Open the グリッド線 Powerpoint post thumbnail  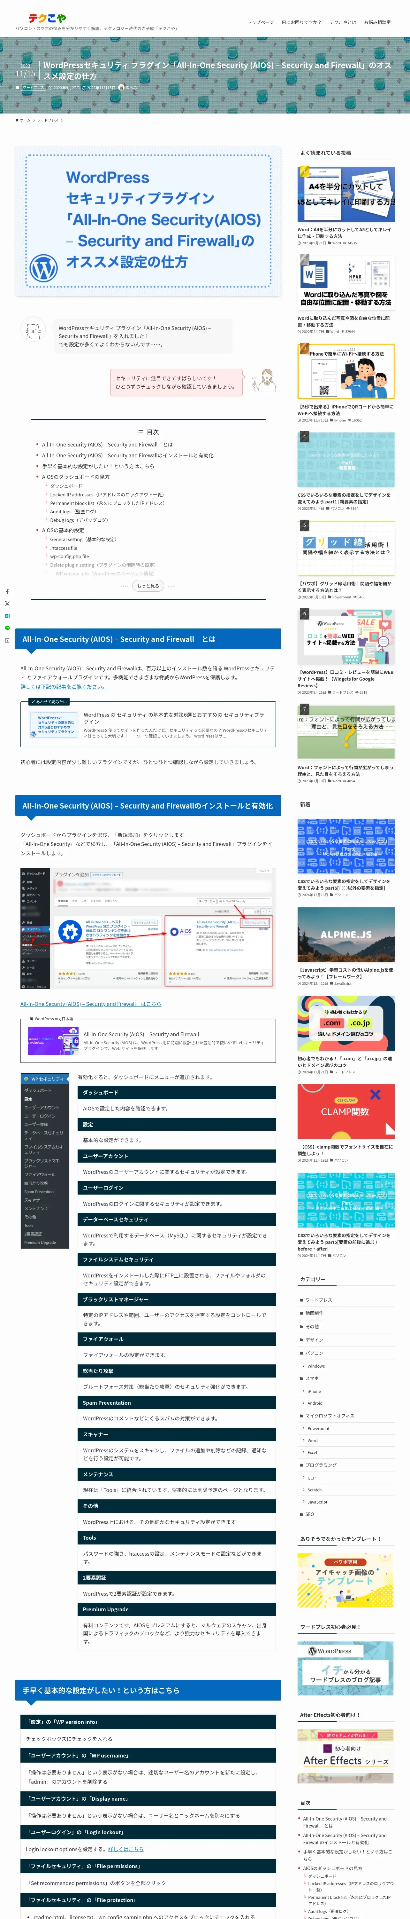[x=346, y=548]
